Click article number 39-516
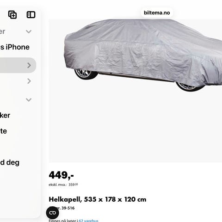The height and width of the screenshot is (222, 222). click(68, 208)
